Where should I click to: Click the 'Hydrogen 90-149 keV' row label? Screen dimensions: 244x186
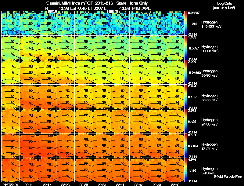pyautogui.click(x=210, y=49)
